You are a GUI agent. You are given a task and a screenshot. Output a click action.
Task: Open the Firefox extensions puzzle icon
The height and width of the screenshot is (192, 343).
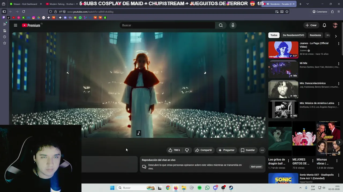click(x=332, y=12)
